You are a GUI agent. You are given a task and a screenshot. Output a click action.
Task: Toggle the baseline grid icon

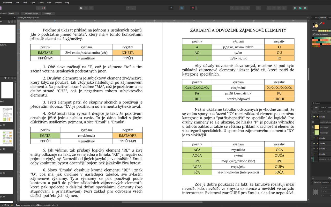click(182, 8)
